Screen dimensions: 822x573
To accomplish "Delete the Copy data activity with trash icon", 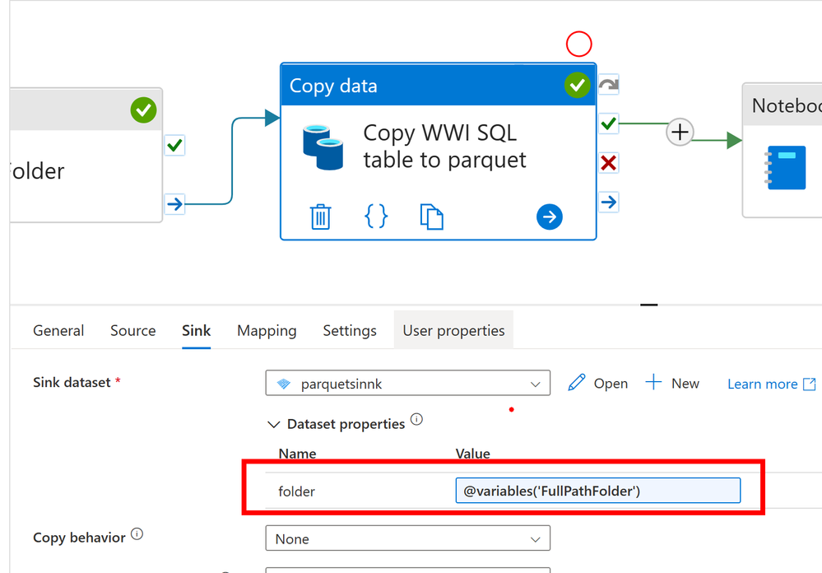I will (x=320, y=217).
